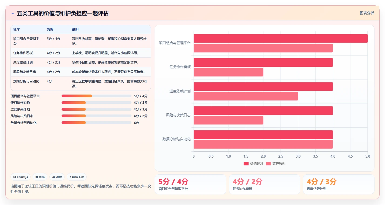Click the slide title 五类工具的价值与维护负担应一起评估
This screenshot has width=385, height=205.
tap(63, 13)
